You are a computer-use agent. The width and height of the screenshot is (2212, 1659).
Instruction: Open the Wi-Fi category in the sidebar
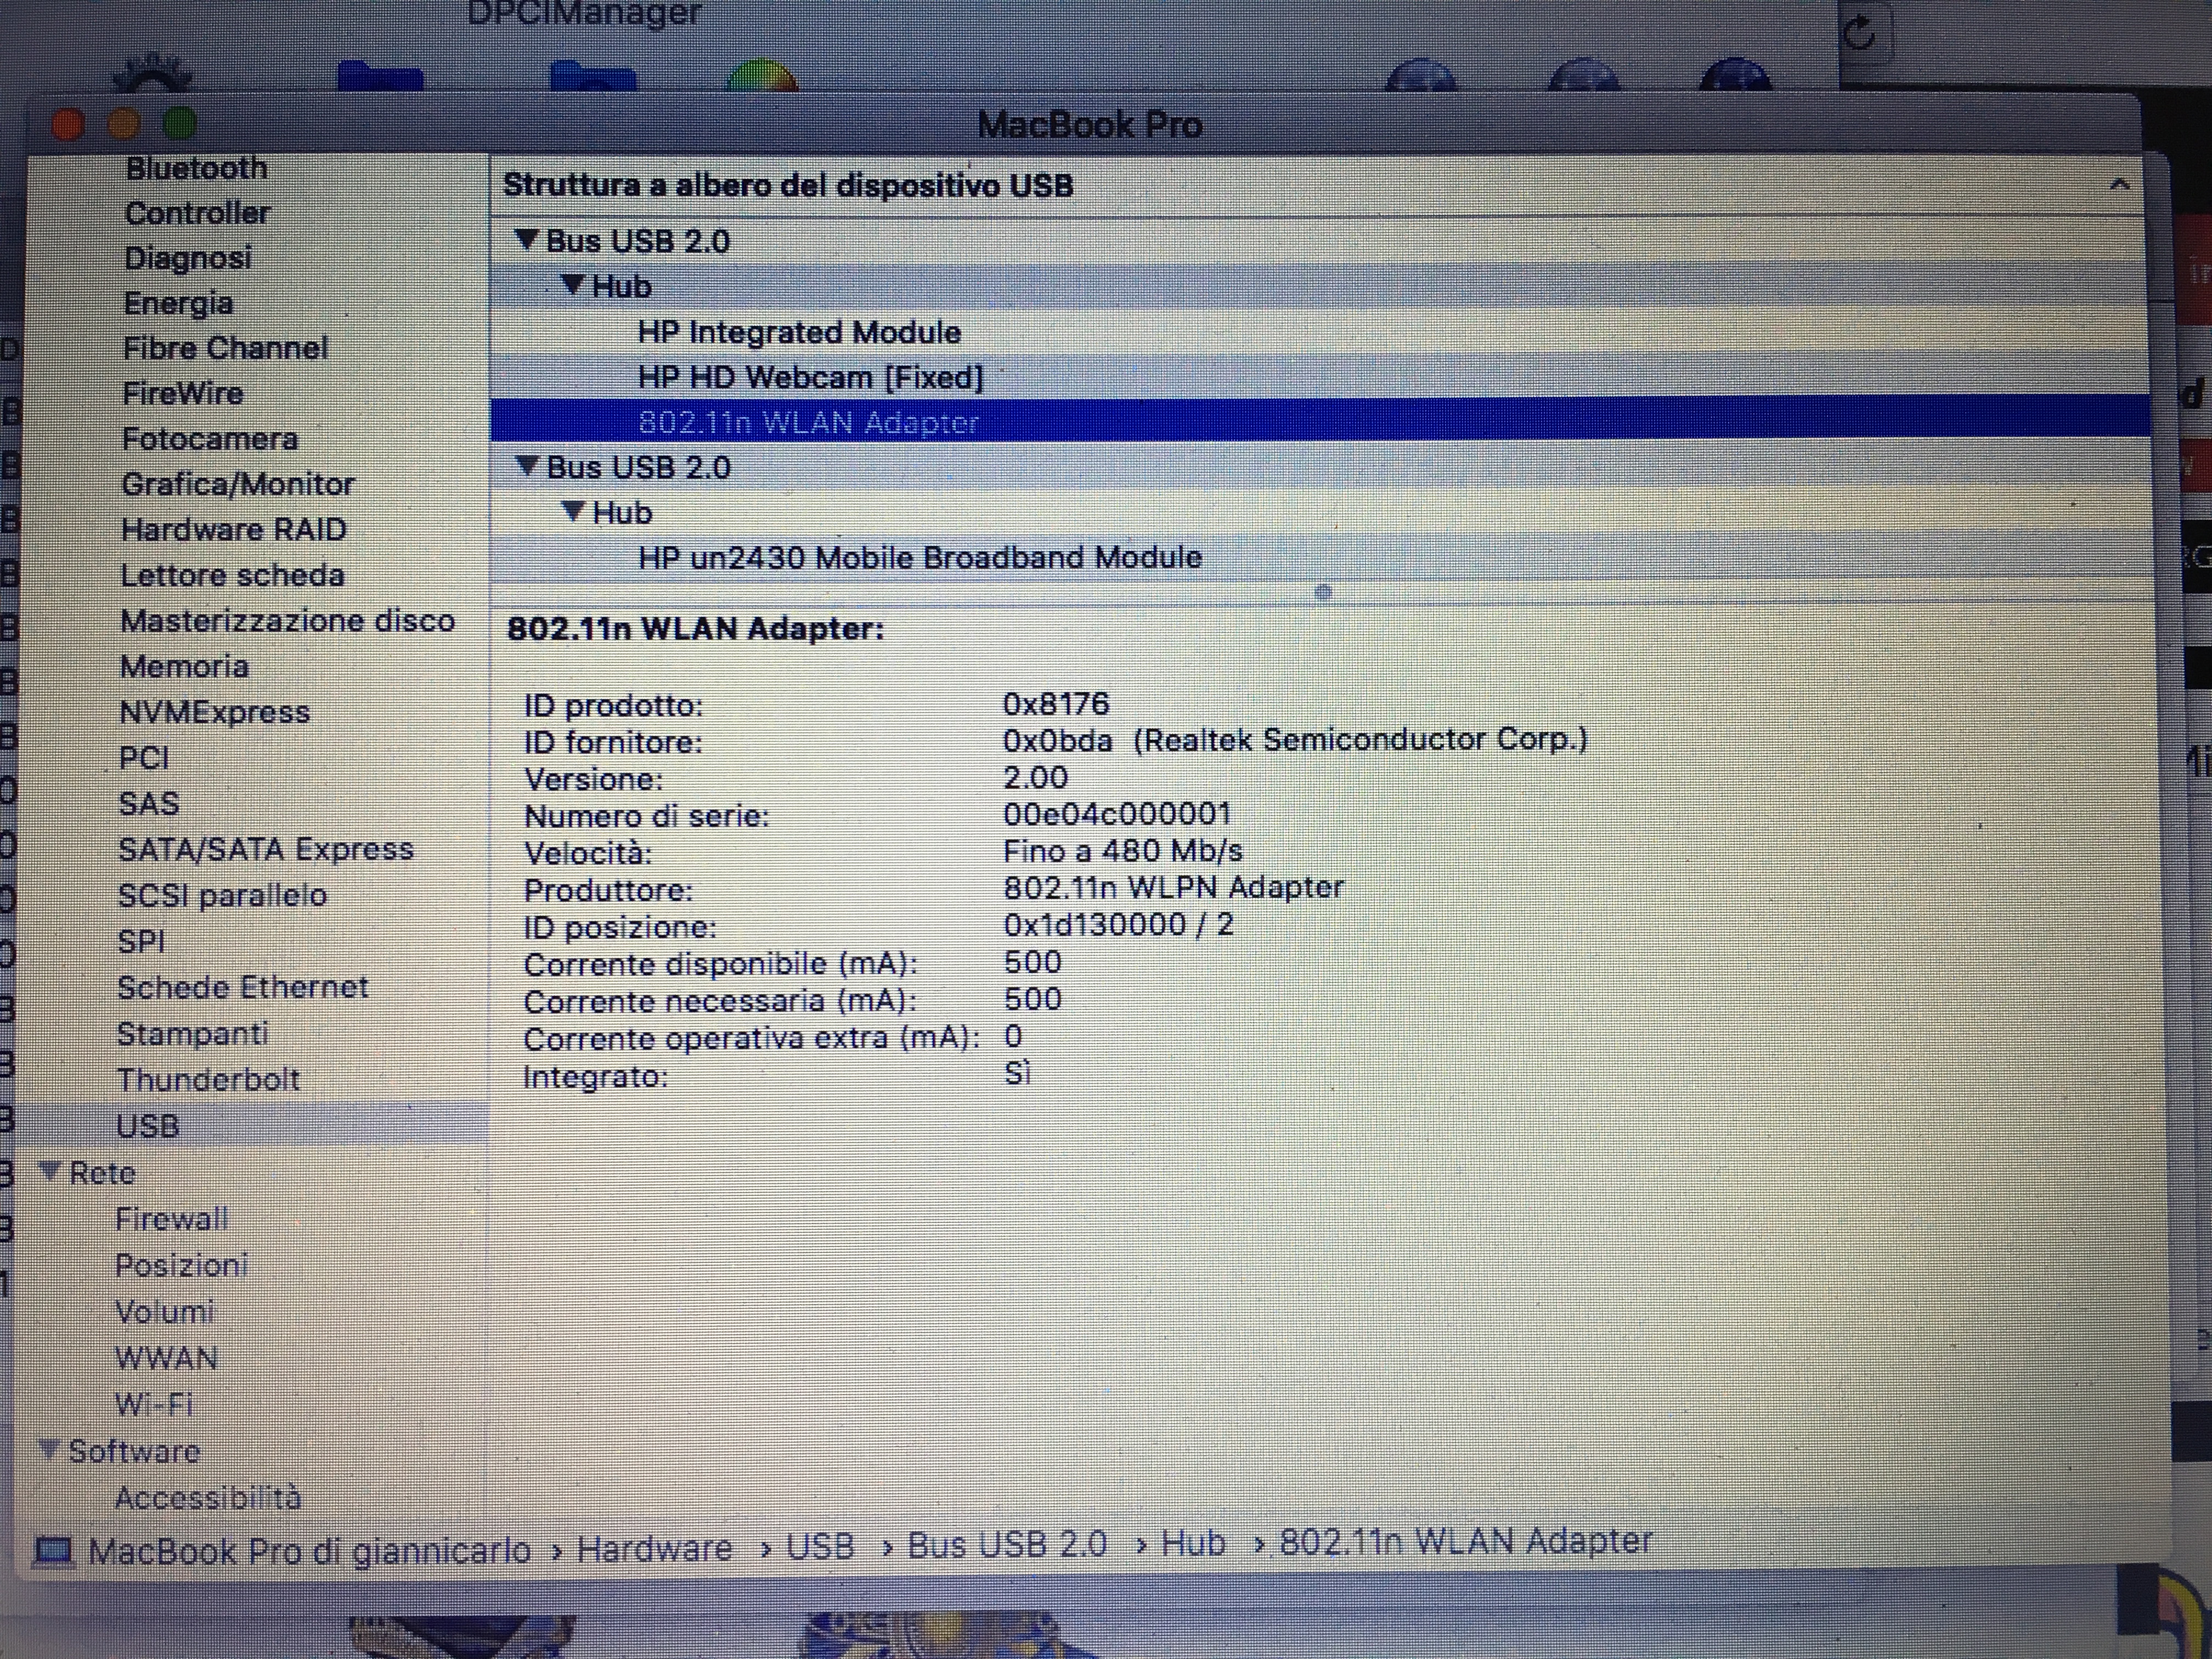point(154,1404)
